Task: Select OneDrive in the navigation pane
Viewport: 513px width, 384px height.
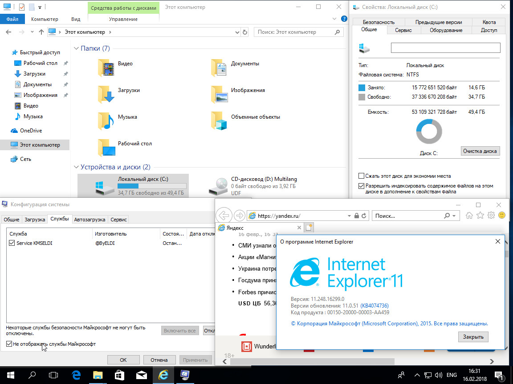Action: click(31, 131)
